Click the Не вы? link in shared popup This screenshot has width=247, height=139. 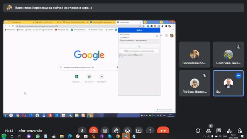click(121, 57)
